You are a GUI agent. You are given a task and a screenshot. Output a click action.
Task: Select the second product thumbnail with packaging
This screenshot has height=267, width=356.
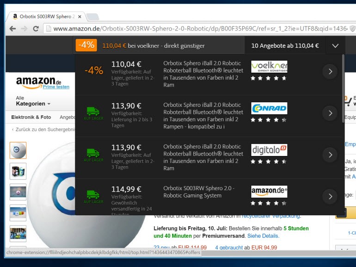[x=18, y=171]
